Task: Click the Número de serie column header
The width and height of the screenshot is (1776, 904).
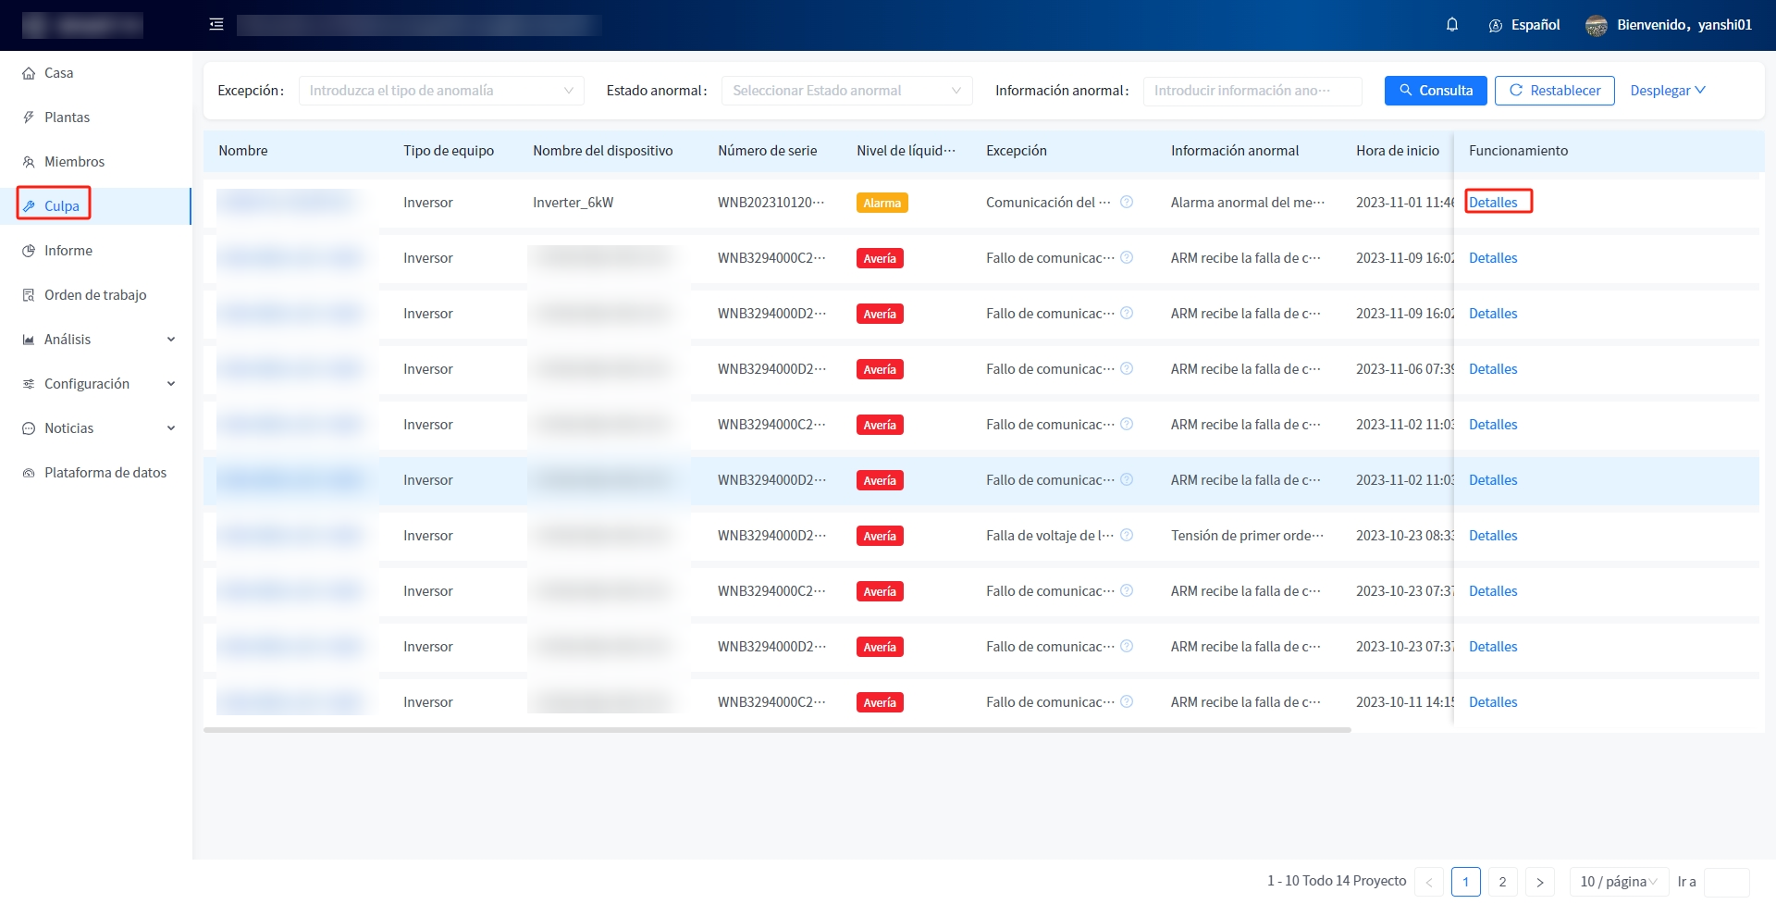Action: tap(768, 151)
